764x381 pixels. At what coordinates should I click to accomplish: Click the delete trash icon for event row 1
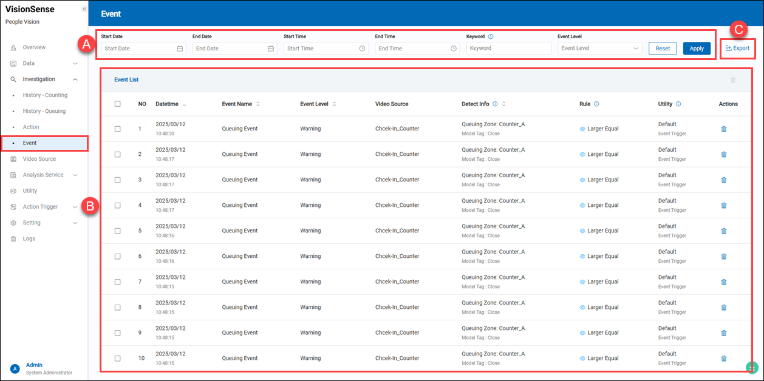click(x=723, y=129)
